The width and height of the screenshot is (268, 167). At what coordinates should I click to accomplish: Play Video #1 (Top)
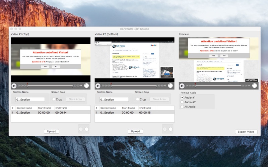coord(14,86)
